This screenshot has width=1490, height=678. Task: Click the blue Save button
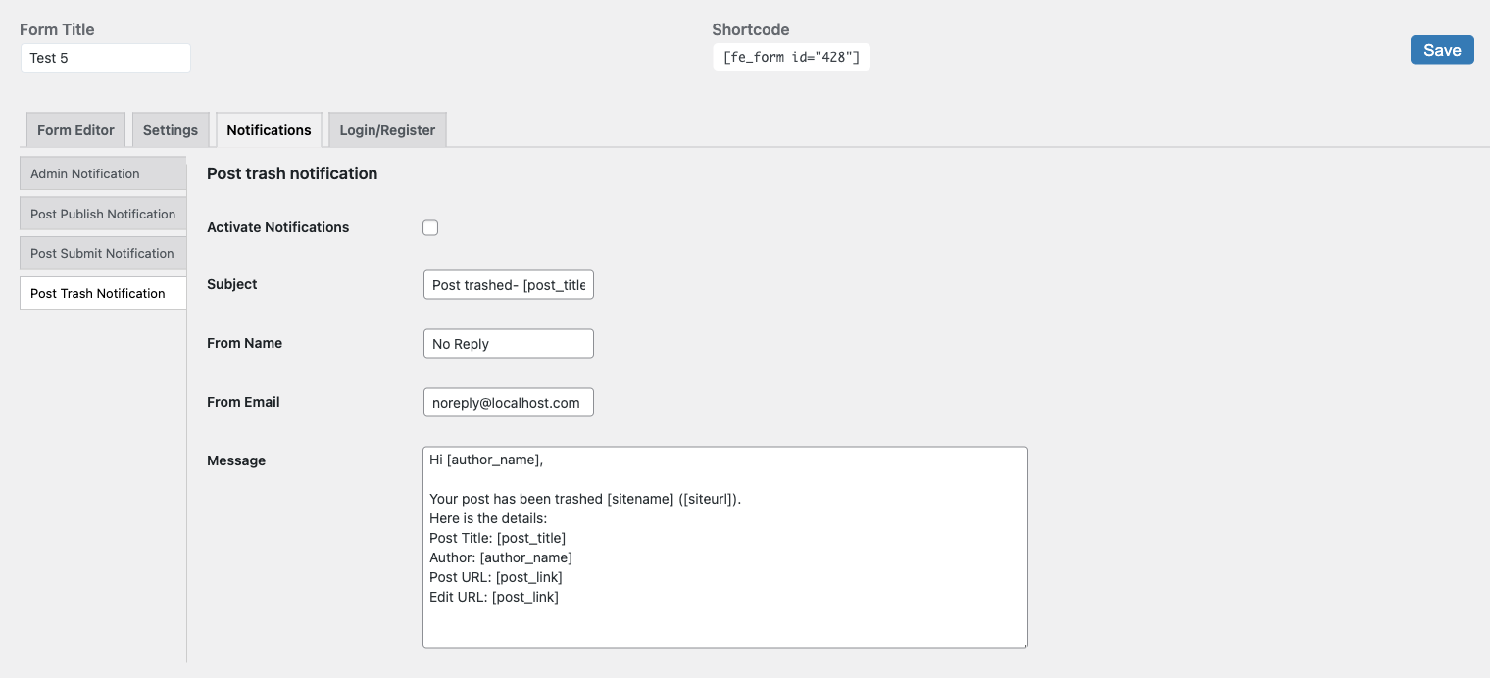1441,50
